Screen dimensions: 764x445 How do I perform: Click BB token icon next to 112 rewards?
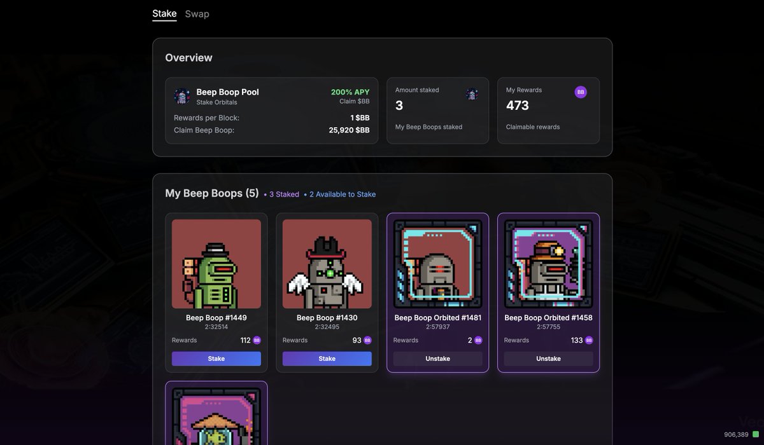pyautogui.click(x=257, y=341)
